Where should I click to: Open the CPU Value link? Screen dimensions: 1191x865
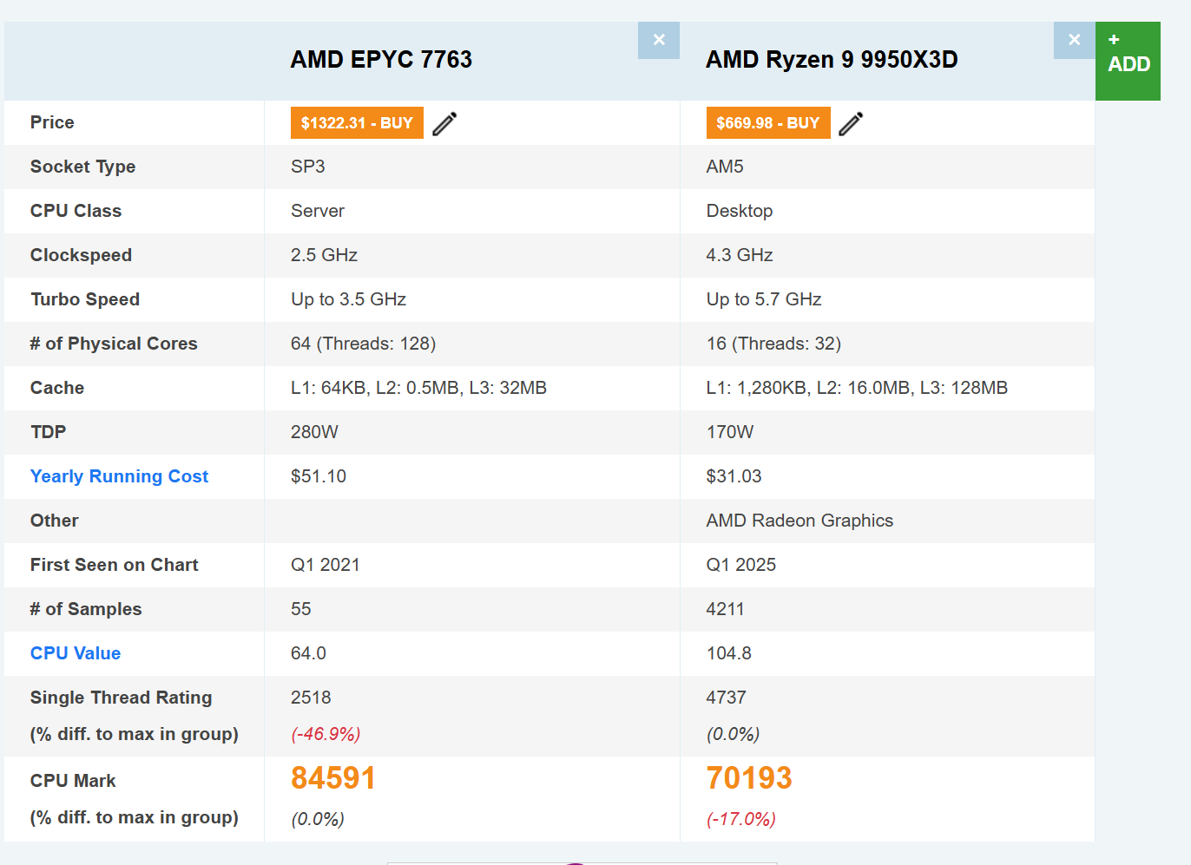(x=76, y=653)
